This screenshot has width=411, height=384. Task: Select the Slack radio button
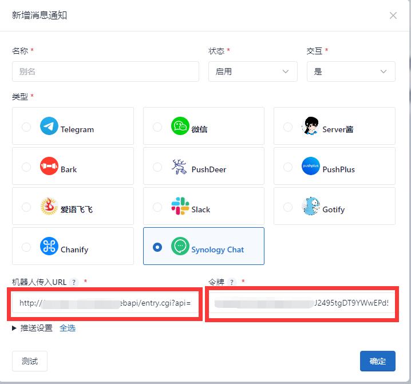tap(157, 207)
